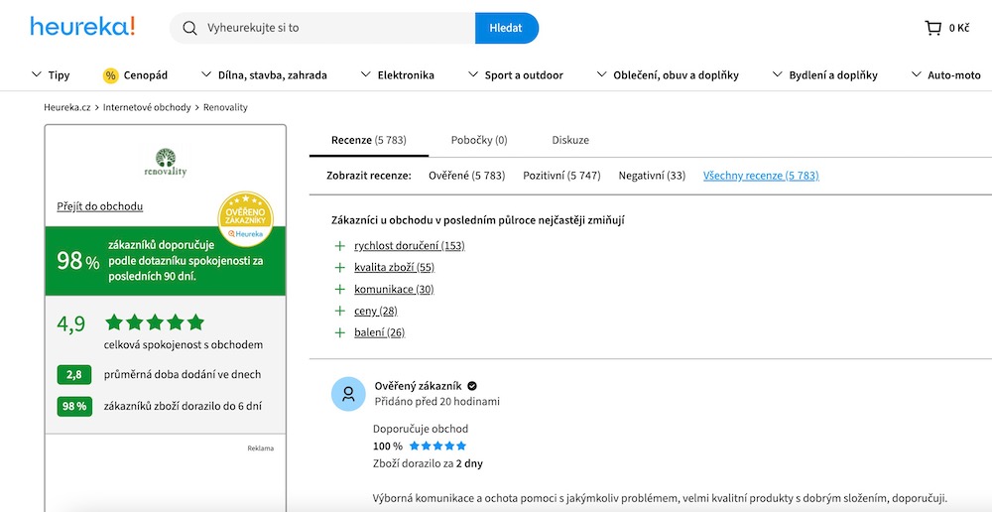Click the search input field
The image size is (992, 512).
337,28
